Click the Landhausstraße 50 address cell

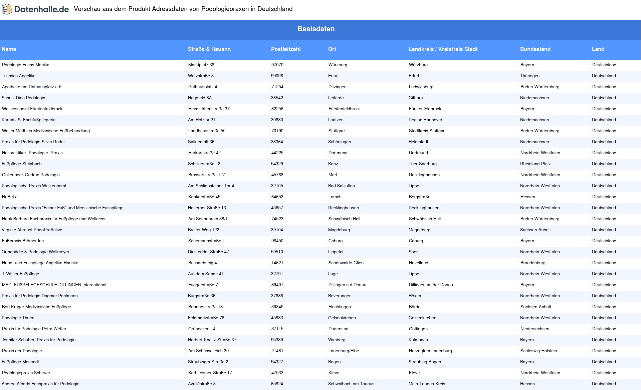click(x=207, y=131)
